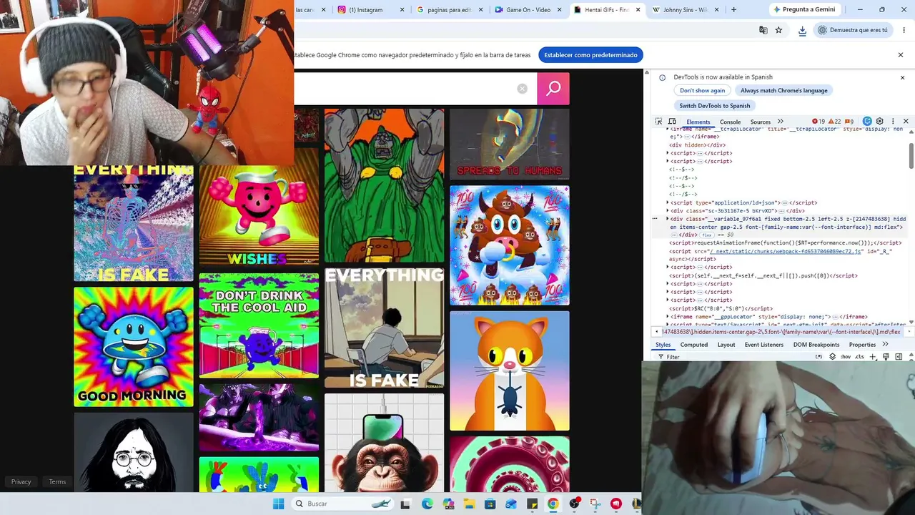Show more Styles sidebar tabs chevron

(x=885, y=344)
